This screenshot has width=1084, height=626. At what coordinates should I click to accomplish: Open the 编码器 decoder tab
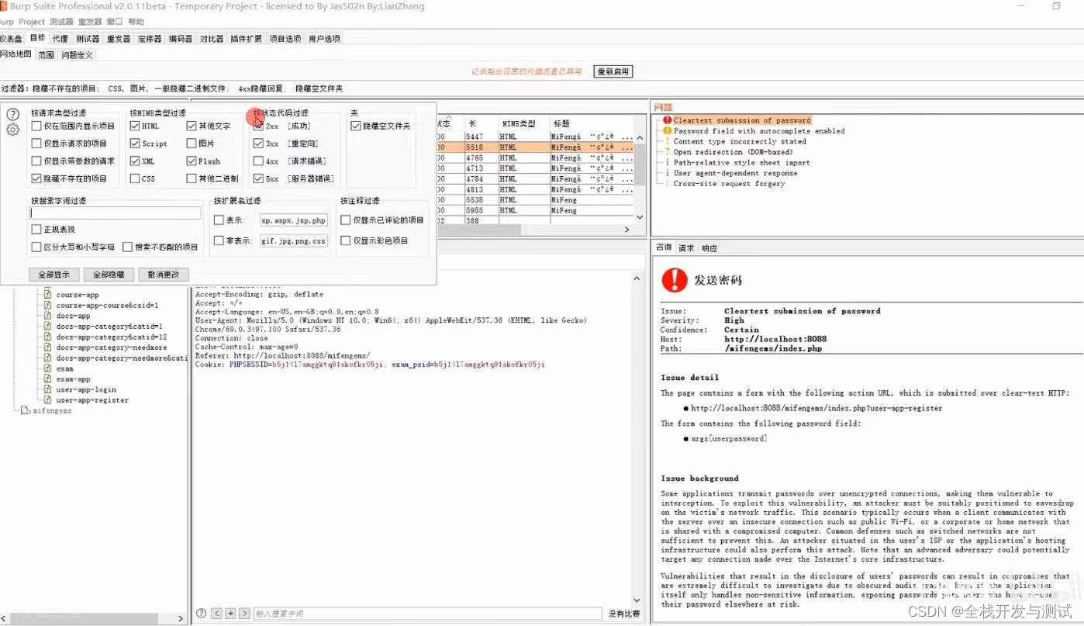pyautogui.click(x=181, y=38)
